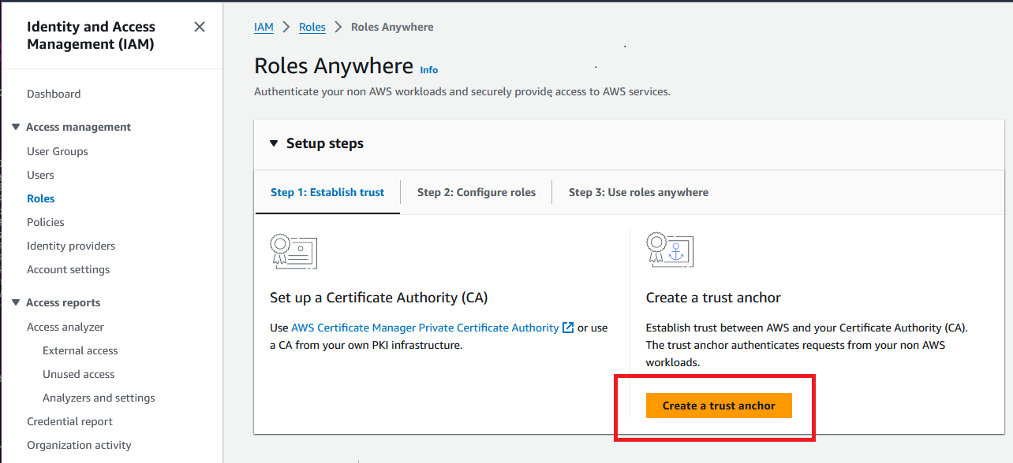Go to IAM in the breadcrumb
The width and height of the screenshot is (1013, 463).
click(x=264, y=27)
